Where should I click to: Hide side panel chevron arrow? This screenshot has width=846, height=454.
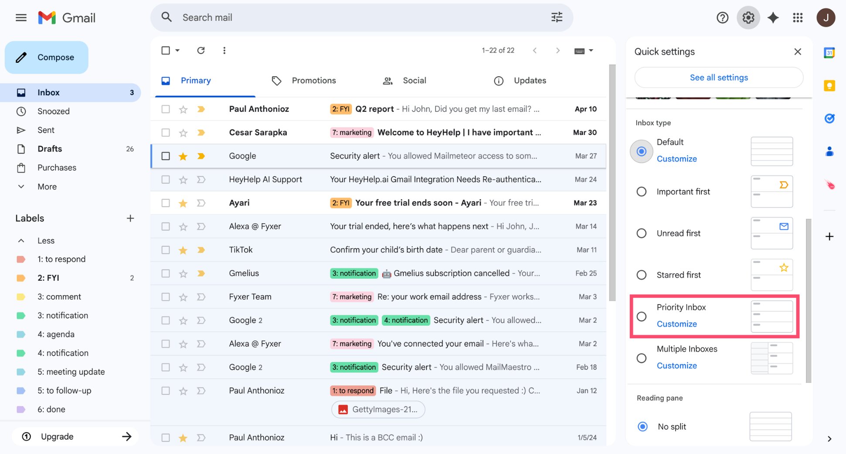pos(829,439)
